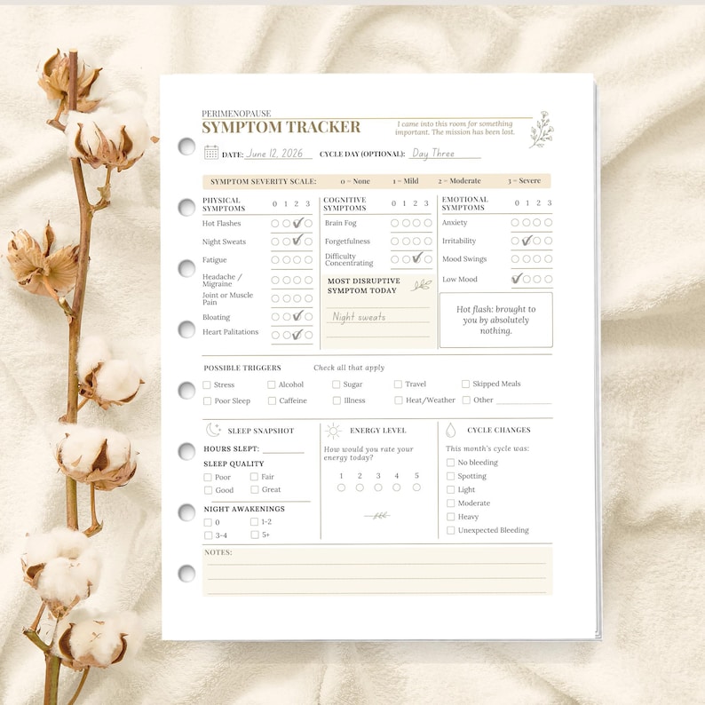Image resolution: width=705 pixels, height=705 pixels.
Task: Click the Night sweats entry line
Action: (x=378, y=316)
